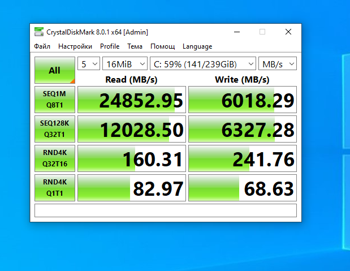Open the Тема menu

pyautogui.click(x=135, y=46)
